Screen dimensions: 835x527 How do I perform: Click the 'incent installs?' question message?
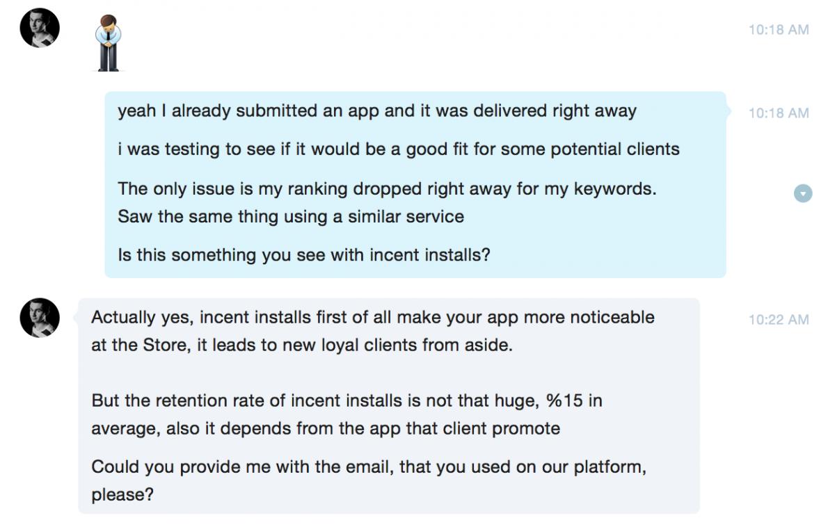(304, 255)
